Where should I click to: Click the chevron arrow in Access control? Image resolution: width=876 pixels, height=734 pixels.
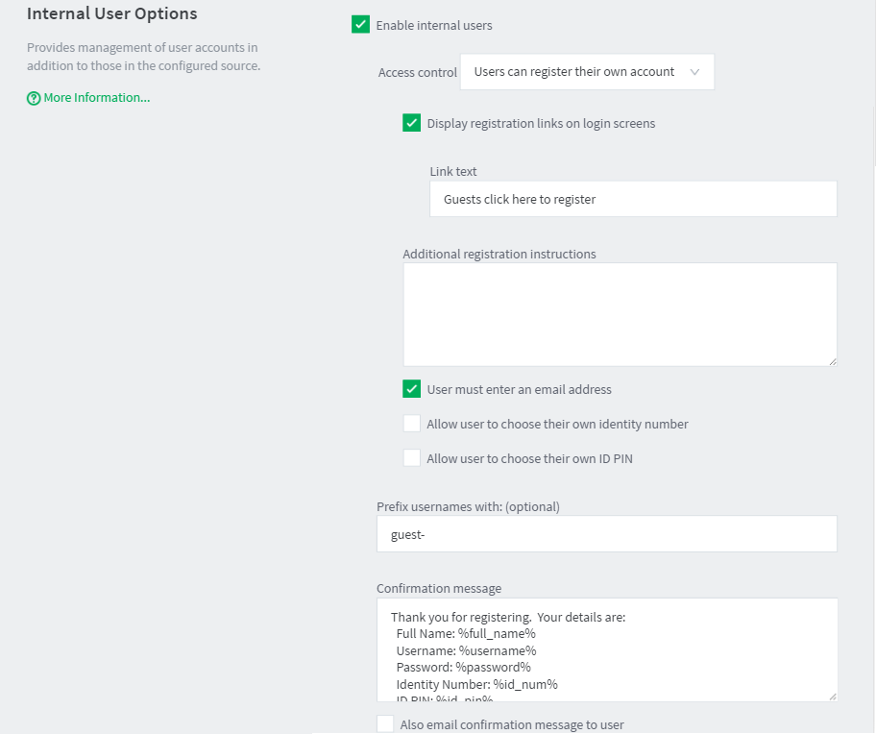(x=694, y=72)
